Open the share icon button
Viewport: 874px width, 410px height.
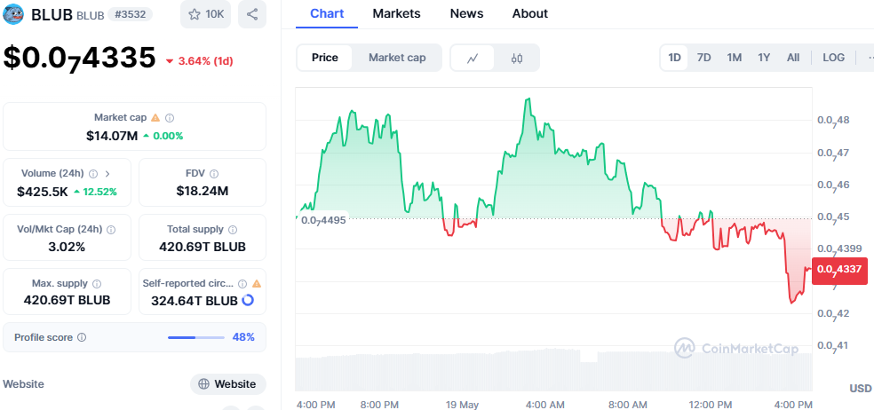(252, 14)
